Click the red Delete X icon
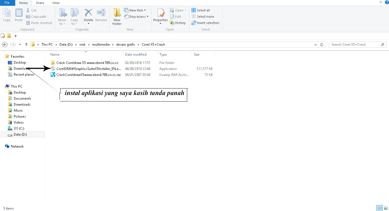 (88, 13)
